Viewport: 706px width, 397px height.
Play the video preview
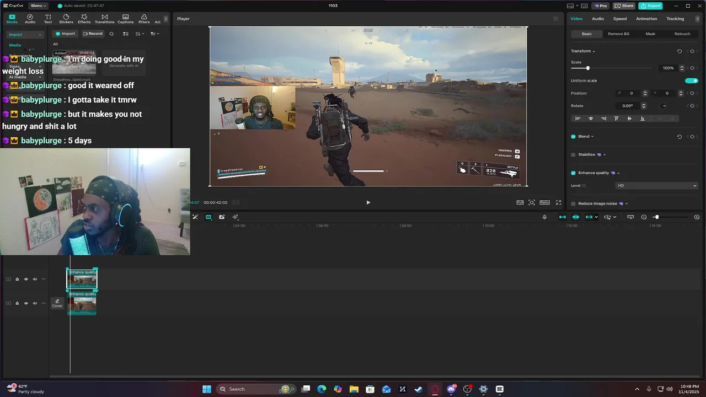[x=368, y=202]
